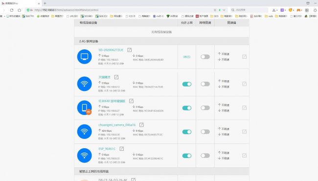Close the router admin browser tab
This screenshot has height=181, width=318.
(x=39, y=3)
